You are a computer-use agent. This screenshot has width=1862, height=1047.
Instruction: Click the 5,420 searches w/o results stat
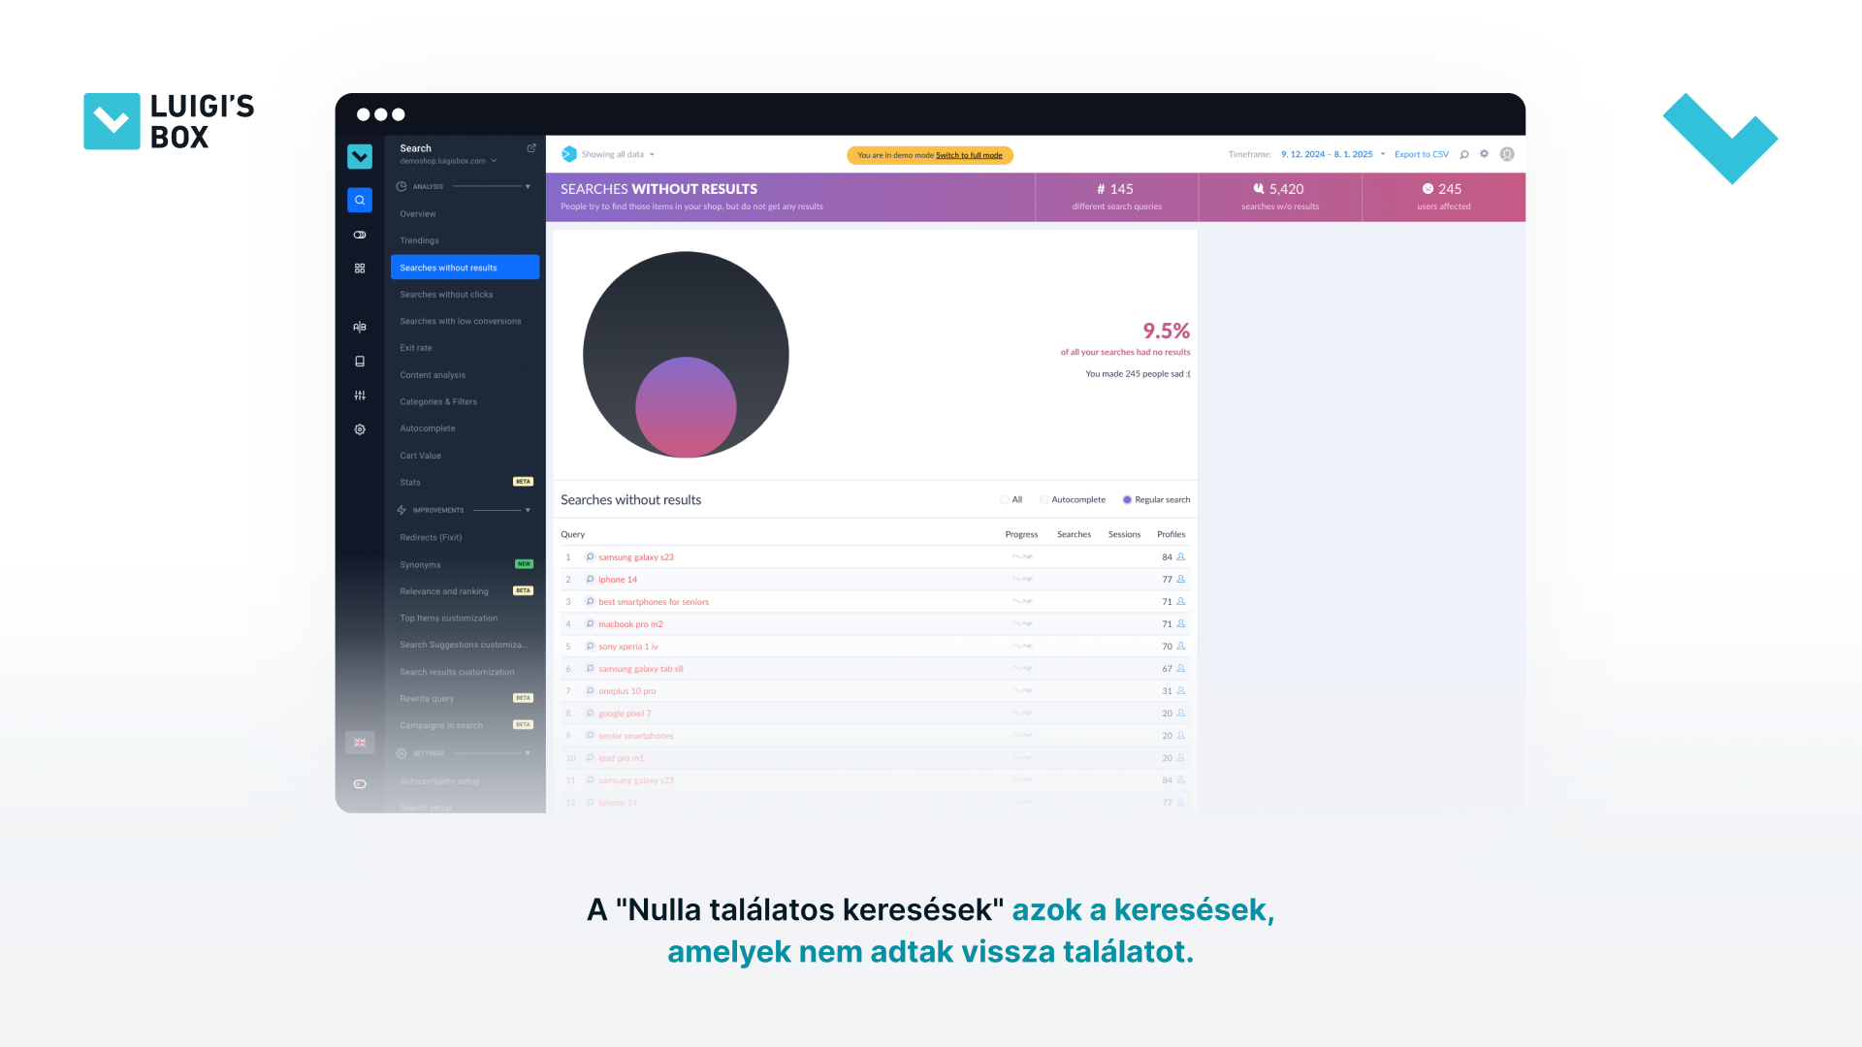[1280, 197]
